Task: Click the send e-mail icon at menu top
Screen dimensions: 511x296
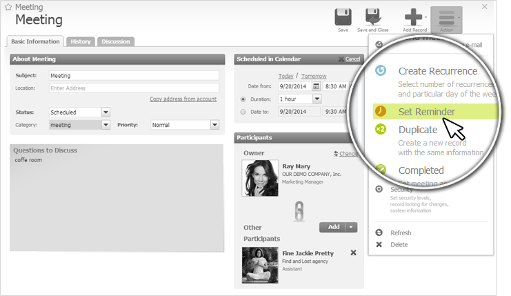Action: click(379, 44)
